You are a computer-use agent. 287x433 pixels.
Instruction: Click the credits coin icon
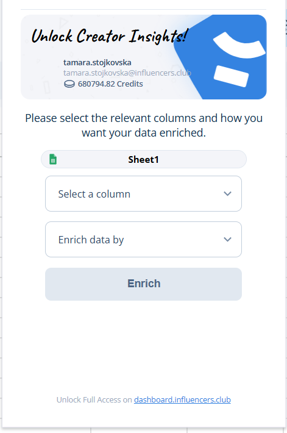tap(69, 84)
